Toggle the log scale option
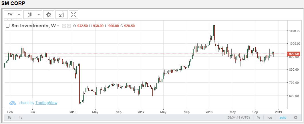304x124 pixels. pos(270,117)
